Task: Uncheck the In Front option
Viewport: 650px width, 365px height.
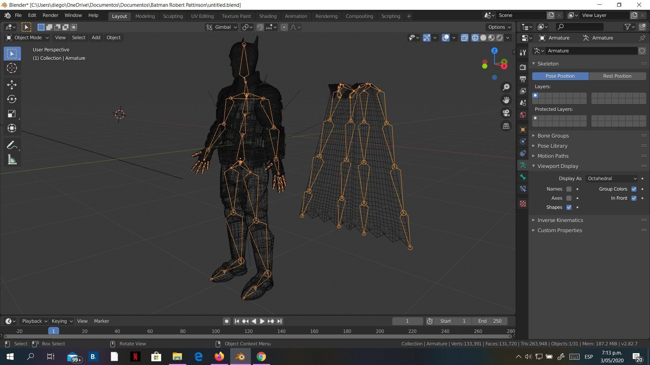Action: click(x=634, y=198)
